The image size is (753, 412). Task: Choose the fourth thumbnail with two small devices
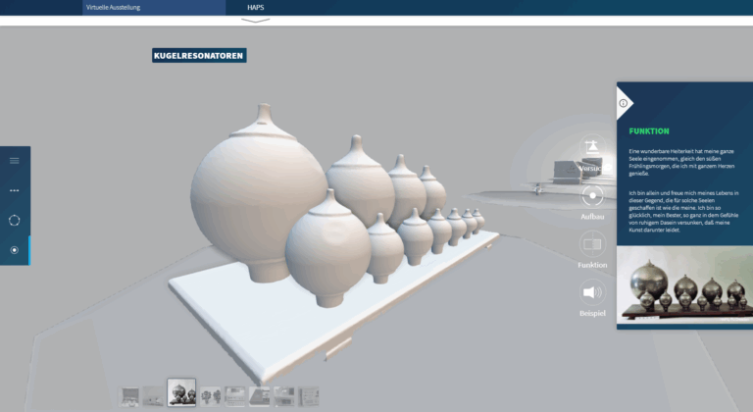point(211,396)
